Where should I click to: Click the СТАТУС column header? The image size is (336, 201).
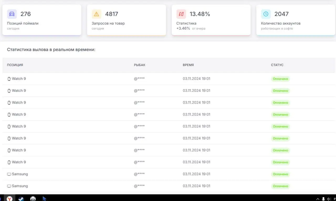coord(277,65)
